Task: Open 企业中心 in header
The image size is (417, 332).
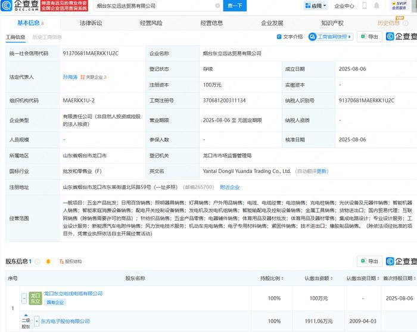Action: (344, 6)
